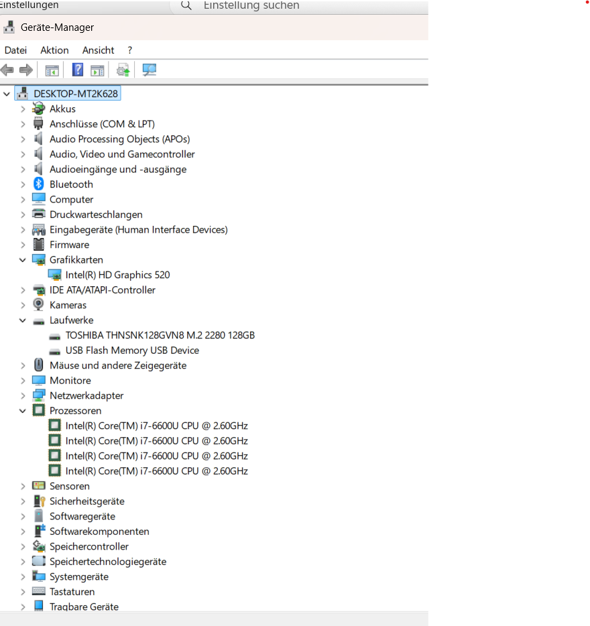Open the Ansicht menu
Screen dimensions: 590x626
point(99,50)
